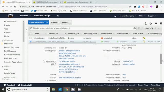
Task: Click the Connect button
Action: coord(55,22)
